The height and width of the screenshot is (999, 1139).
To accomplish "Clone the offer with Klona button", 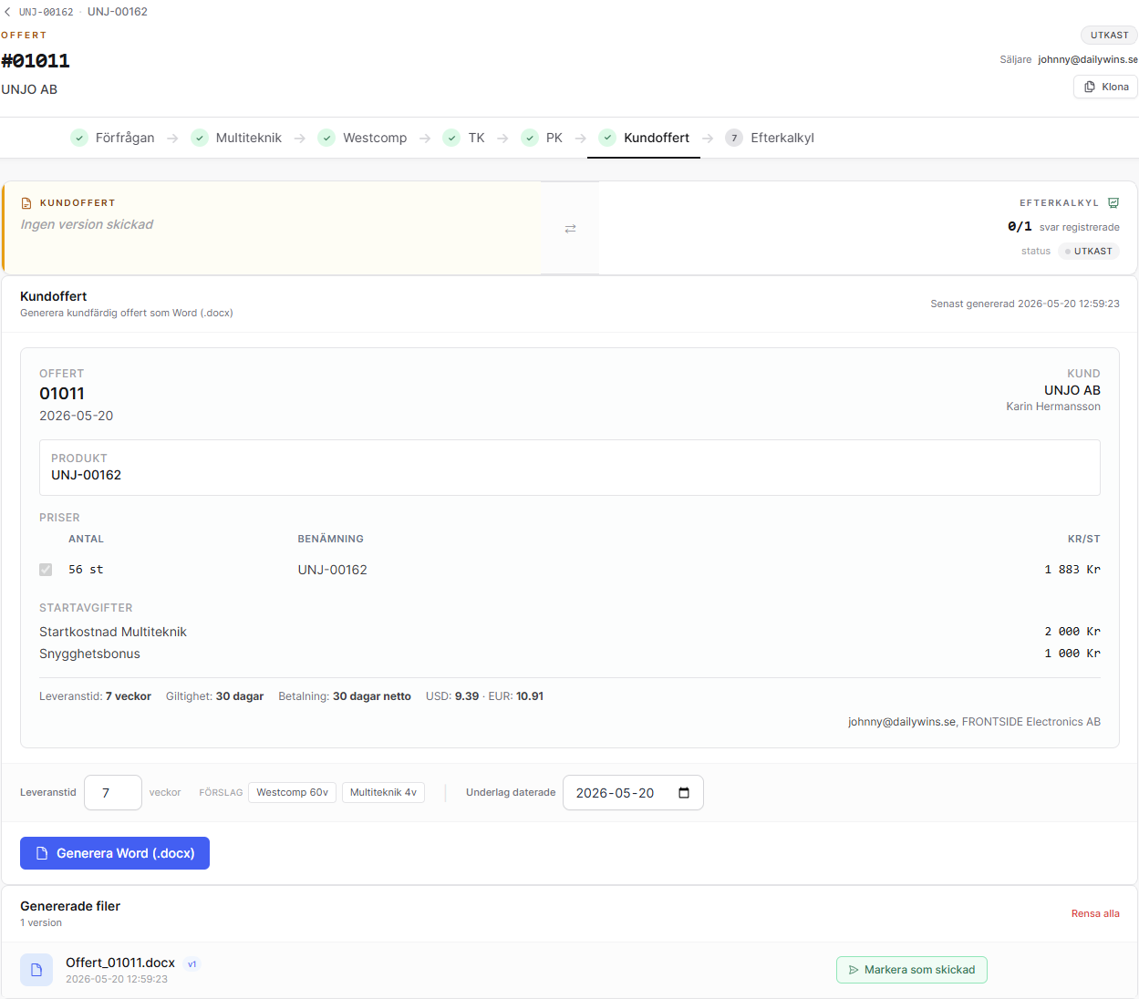I will [1105, 87].
